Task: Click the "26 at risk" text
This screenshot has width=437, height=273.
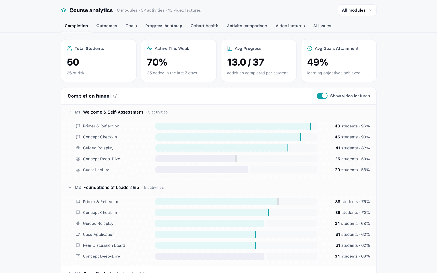Action: tap(76, 73)
